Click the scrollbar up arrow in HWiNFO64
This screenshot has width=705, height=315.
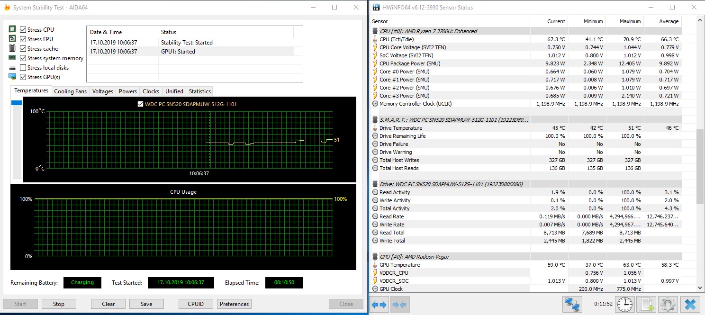click(x=700, y=21)
